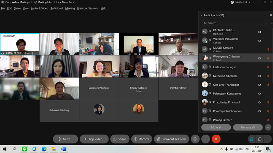This screenshot has height=153, width=273.
Task: Open the Participant menu
Action: coord(57,8)
